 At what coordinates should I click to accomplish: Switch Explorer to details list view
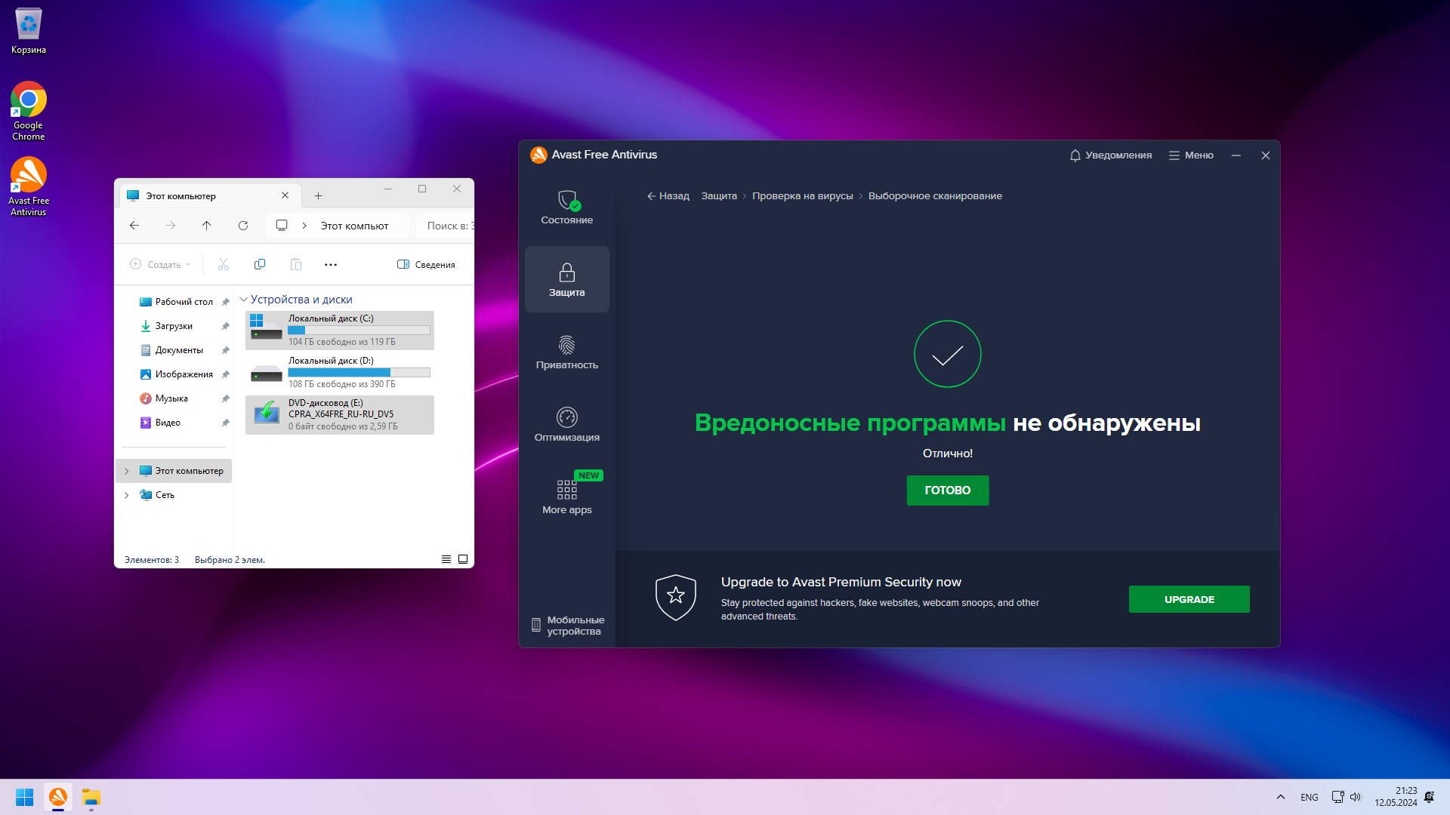click(x=446, y=559)
